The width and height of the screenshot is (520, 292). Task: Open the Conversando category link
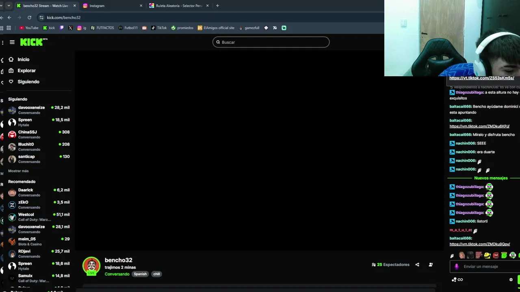117,274
